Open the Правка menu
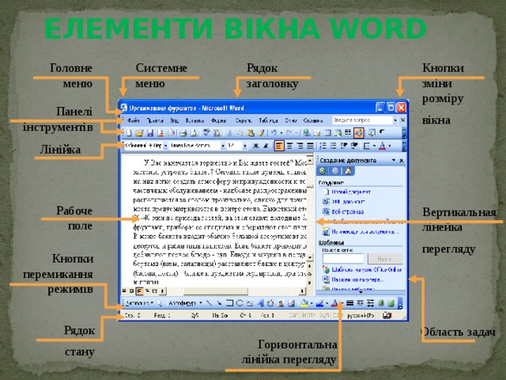 155,120
